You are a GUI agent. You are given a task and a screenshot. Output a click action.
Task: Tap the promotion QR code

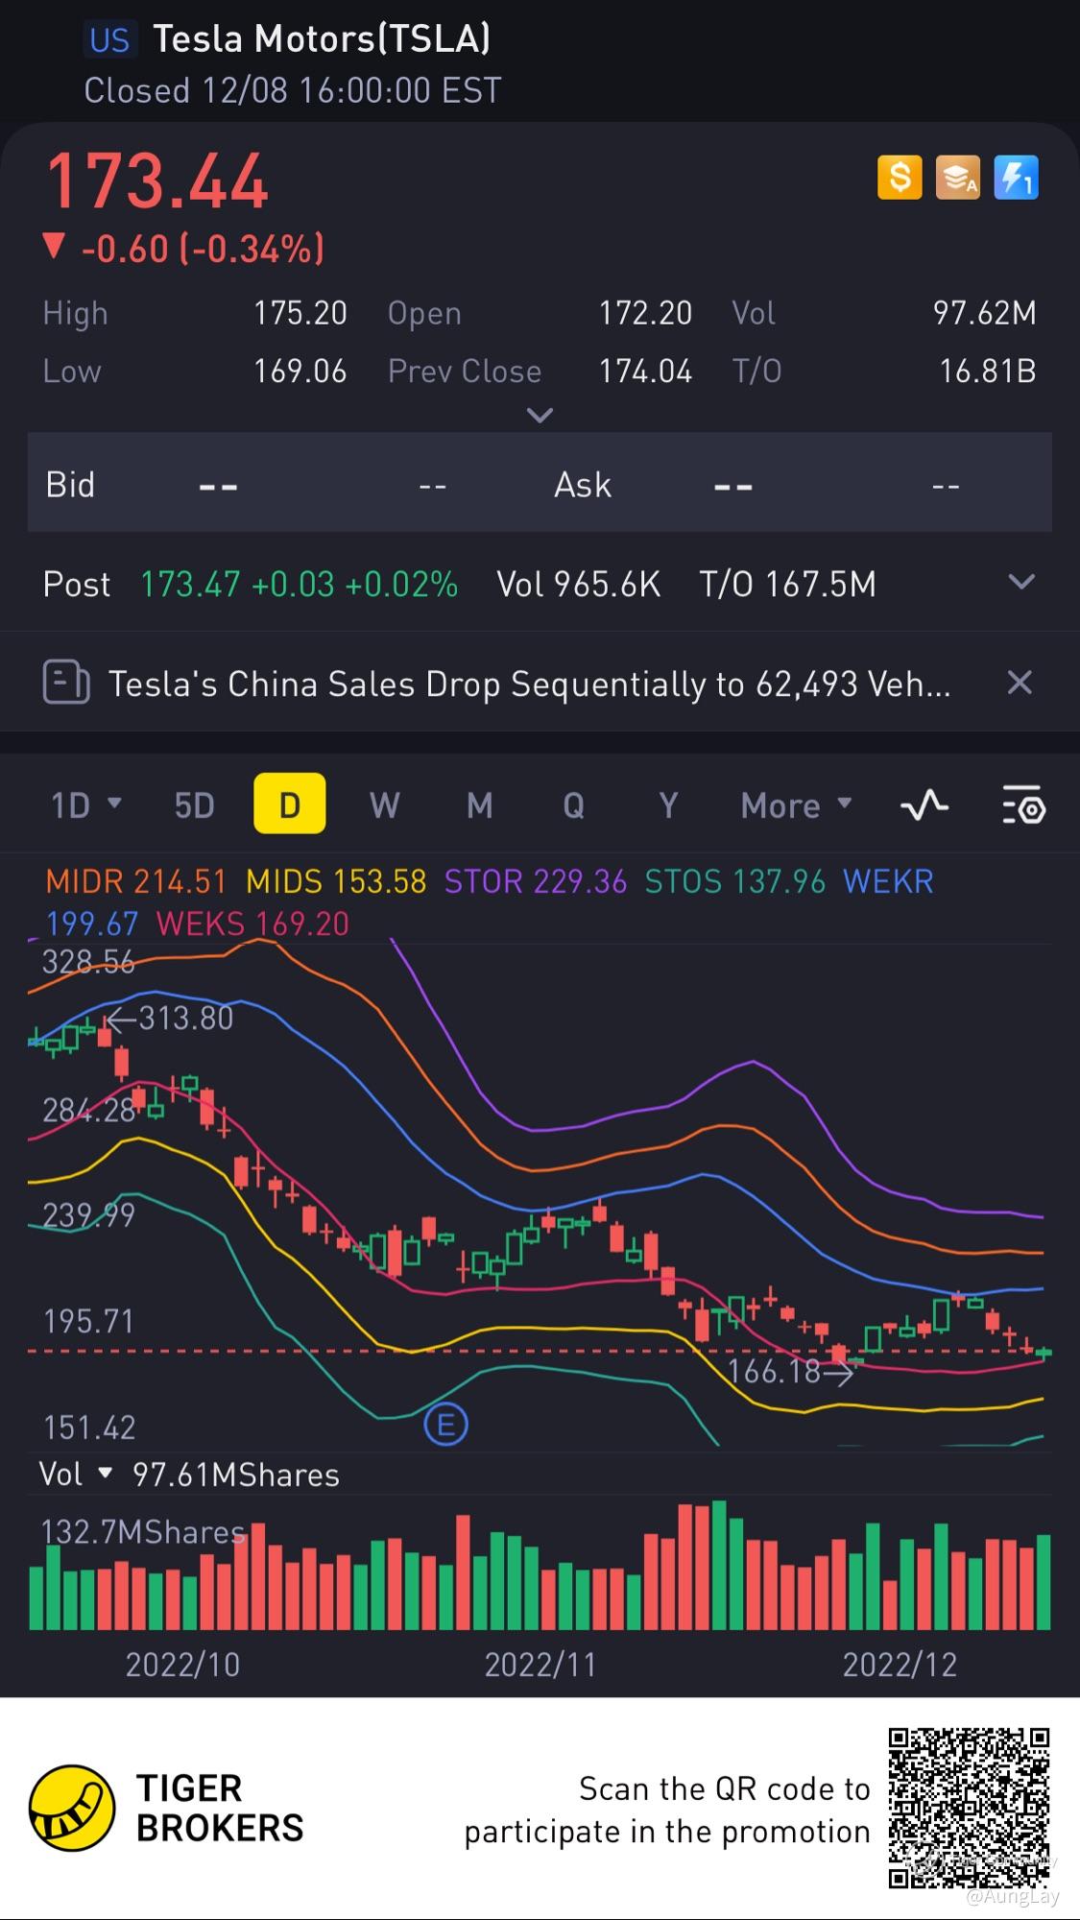click(x=969, y=1808)
